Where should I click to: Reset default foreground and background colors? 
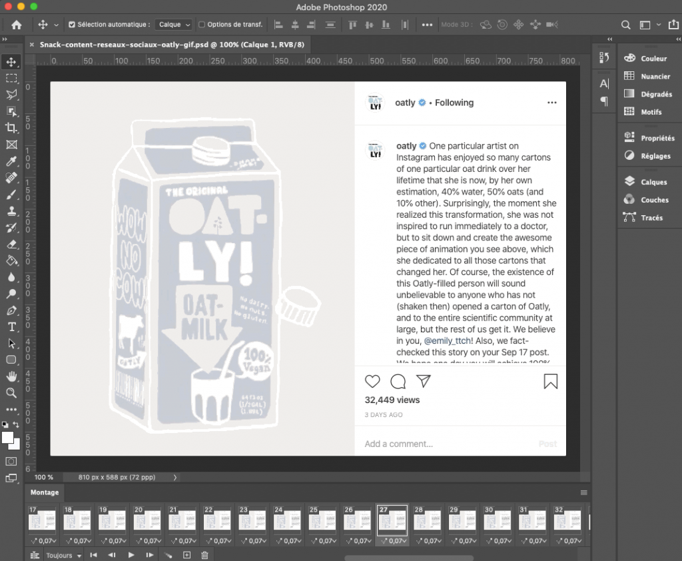(5, 424)
